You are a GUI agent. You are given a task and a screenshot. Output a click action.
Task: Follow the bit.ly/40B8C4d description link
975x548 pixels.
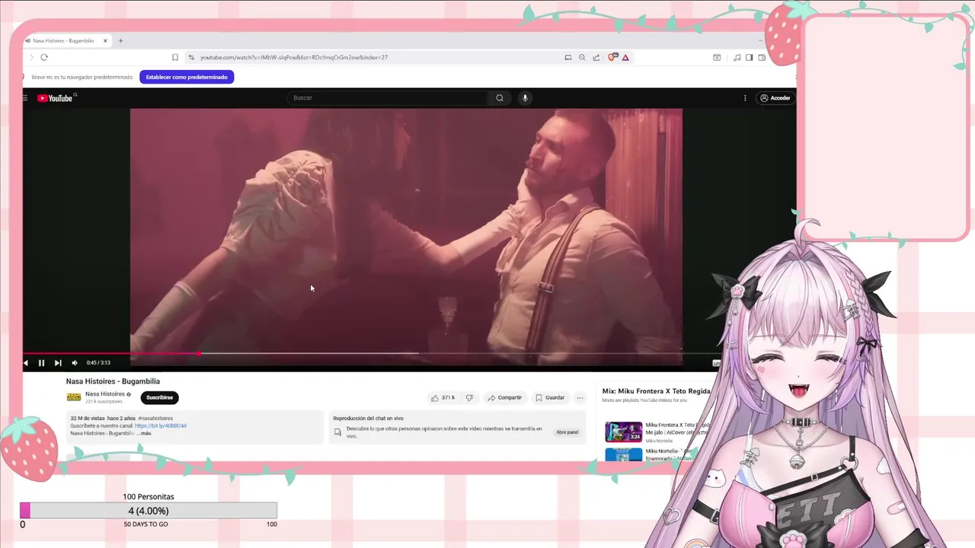point(161,425)
